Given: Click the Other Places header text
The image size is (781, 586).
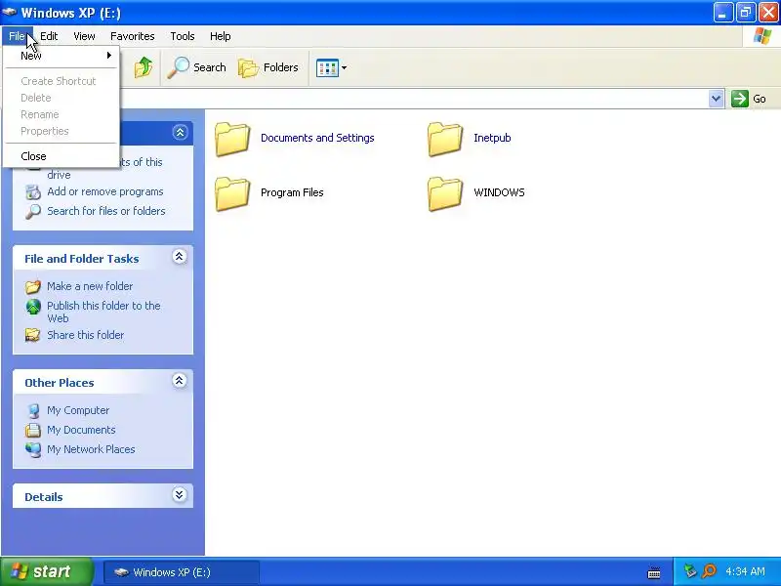Looking at the screenshot, I should point(60,383).
